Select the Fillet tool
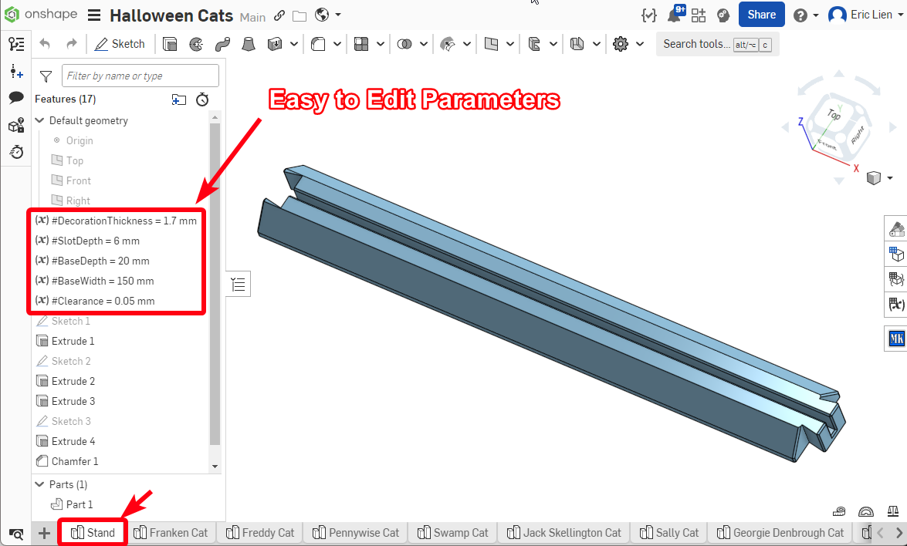This screenshot has height=546, width=907. click(x=317, y=44)
